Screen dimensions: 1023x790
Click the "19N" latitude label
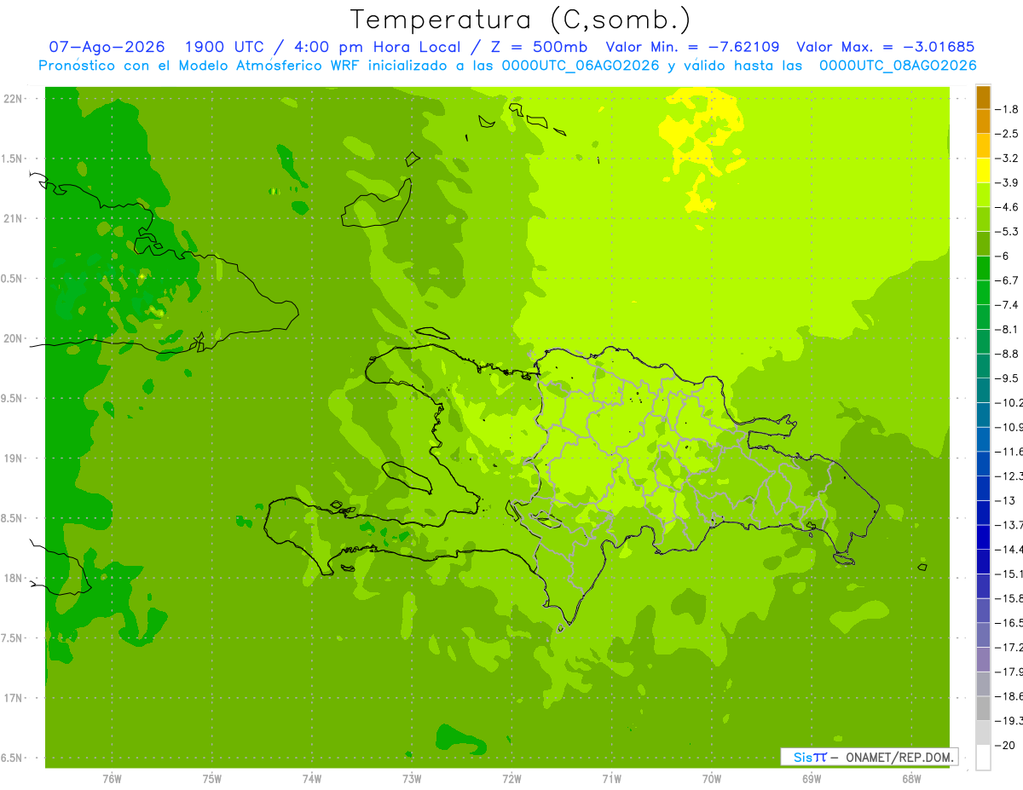14,458
